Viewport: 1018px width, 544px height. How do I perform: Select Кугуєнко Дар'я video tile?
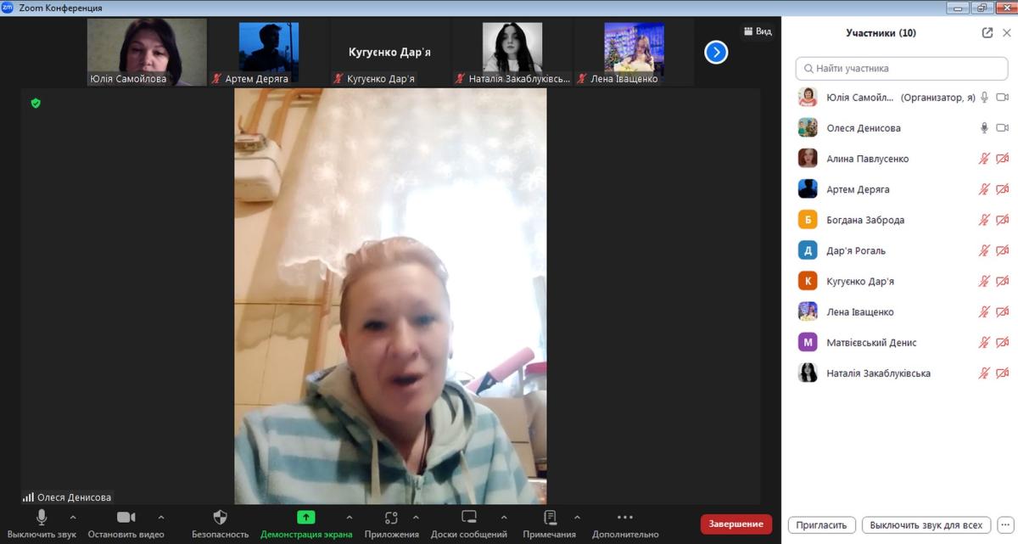390,53
